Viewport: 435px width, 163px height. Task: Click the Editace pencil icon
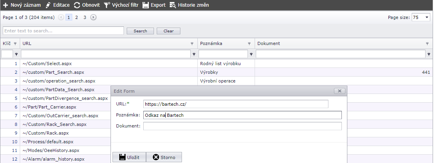(48, 5)
